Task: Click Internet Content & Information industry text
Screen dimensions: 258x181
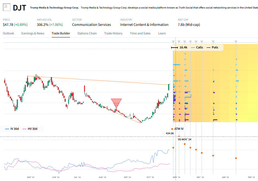Action: point(144,25)
